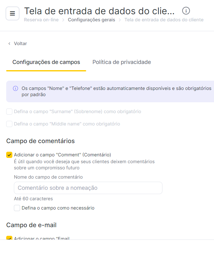Check Defina o campo como necessário
Image resolution: width=214 pixels, height=263 pixels.
tap(17, 208)
